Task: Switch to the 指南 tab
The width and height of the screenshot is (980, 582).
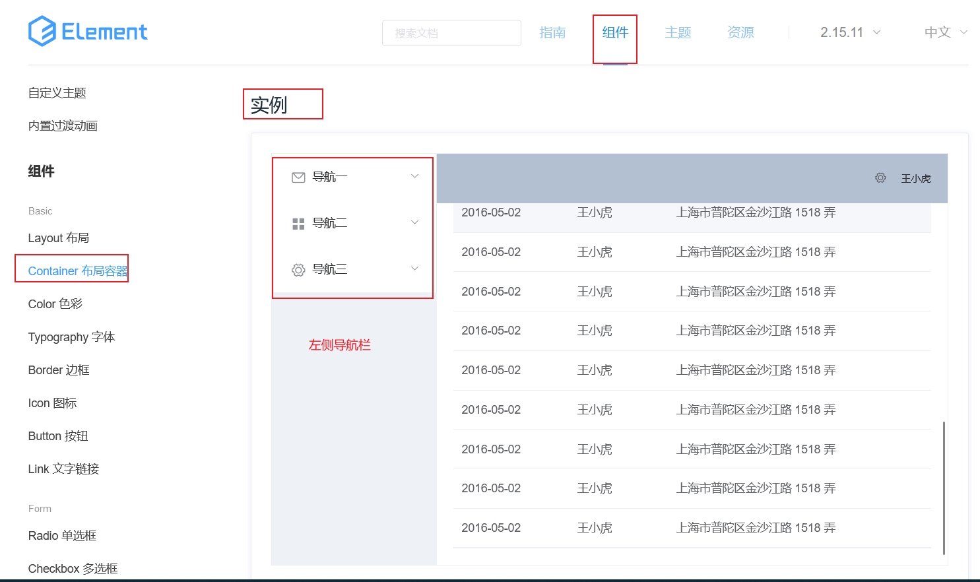Action: tap(552, 32)
